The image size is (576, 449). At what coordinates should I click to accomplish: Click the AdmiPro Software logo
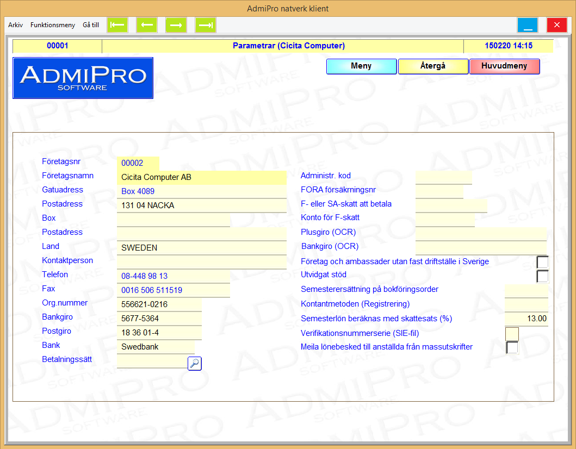pyautogui.click(x=83, y=78)
